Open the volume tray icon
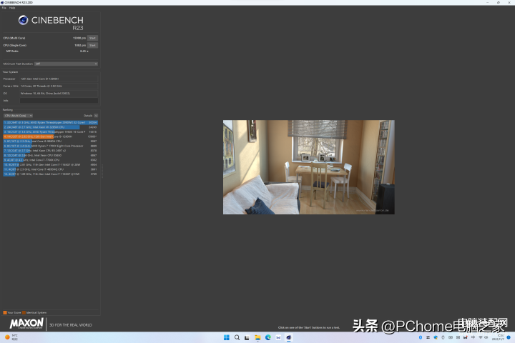The width and height of the screenshot is (515, 343). pos(486,337)
